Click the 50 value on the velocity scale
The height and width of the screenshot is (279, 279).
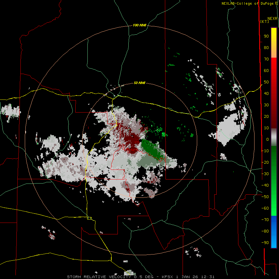266,82
